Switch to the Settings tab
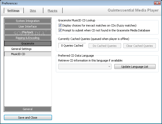 [x=13, y=11]
